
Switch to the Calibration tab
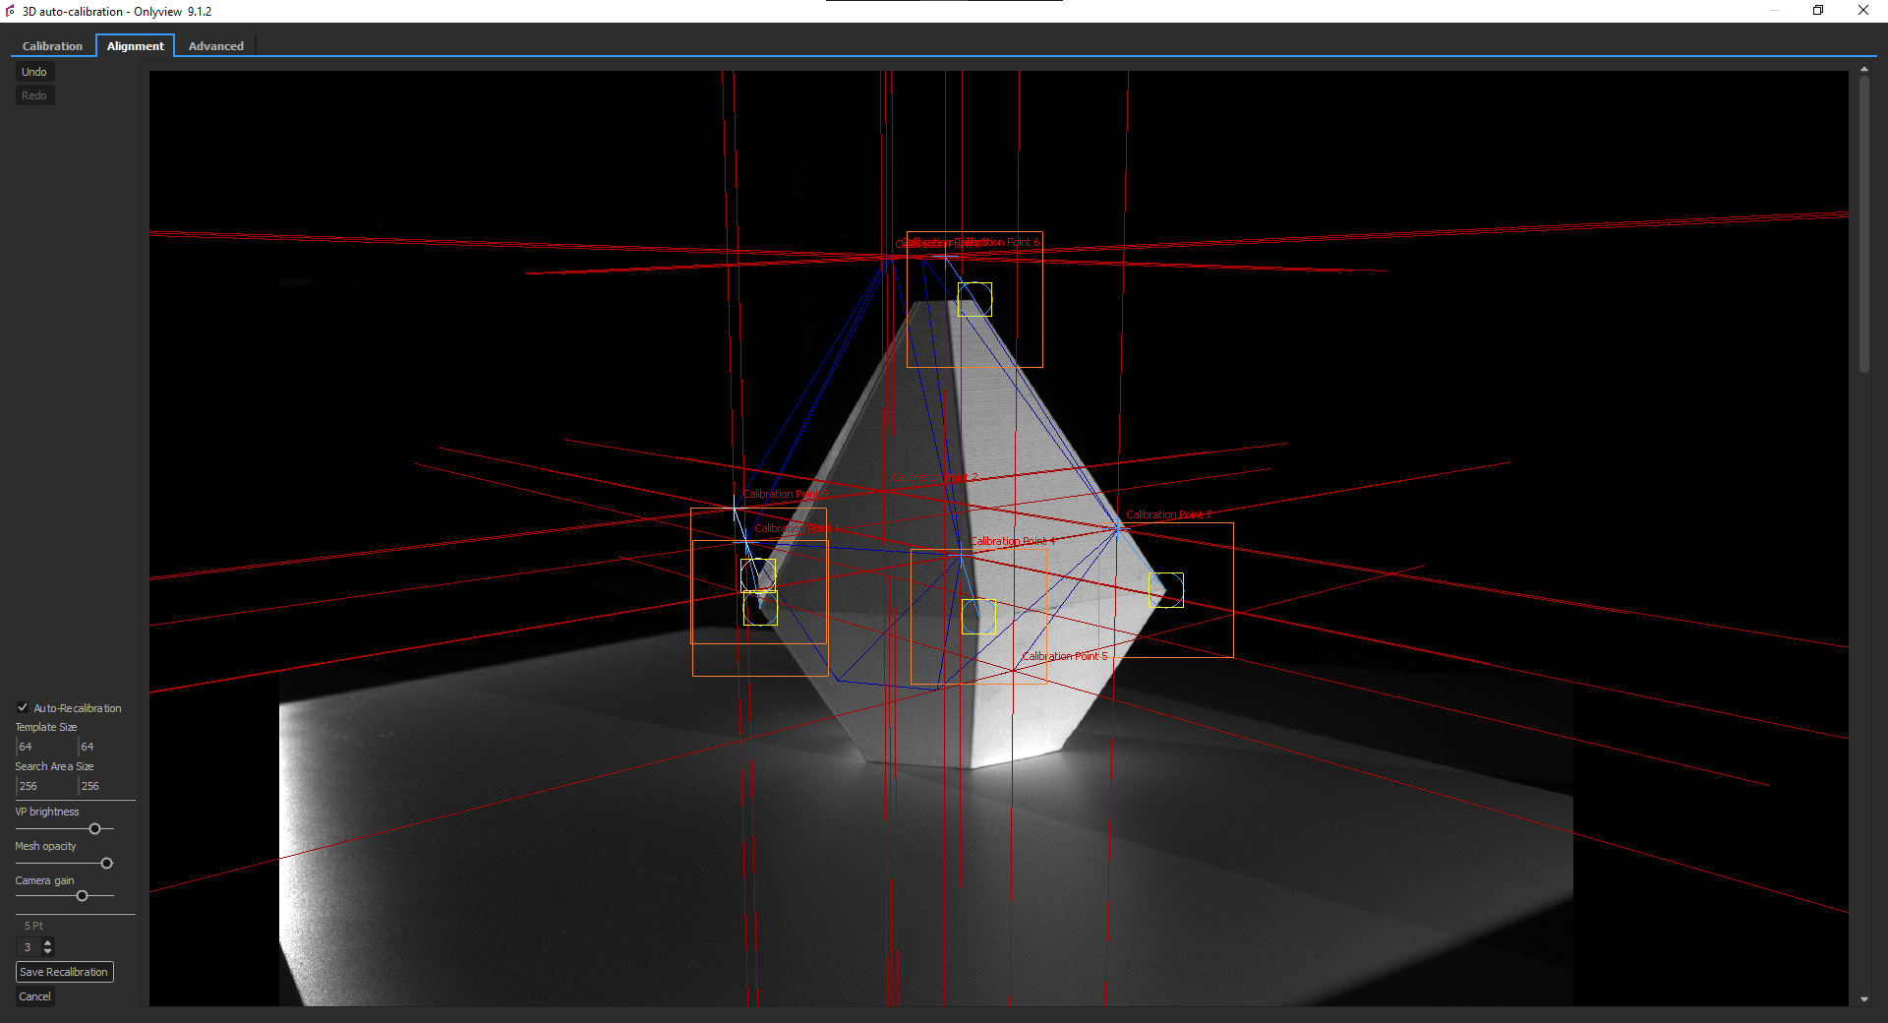coord(52,46)
